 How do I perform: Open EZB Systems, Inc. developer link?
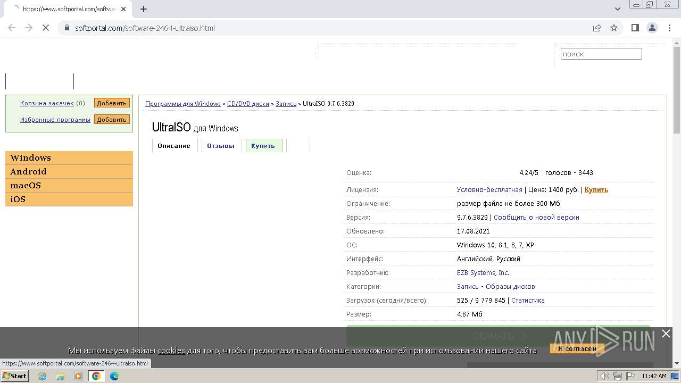click(x=483, y=272)
